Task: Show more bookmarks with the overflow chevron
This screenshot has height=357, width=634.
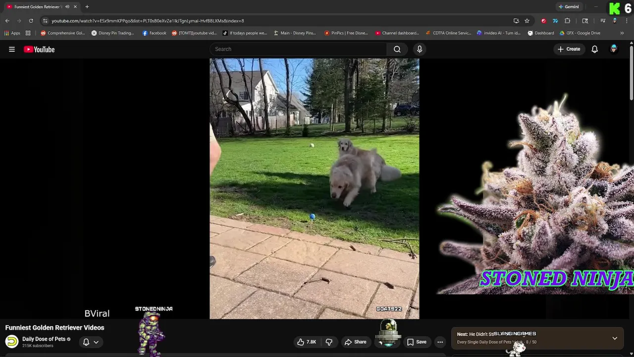Action: (x=622, y=33)
